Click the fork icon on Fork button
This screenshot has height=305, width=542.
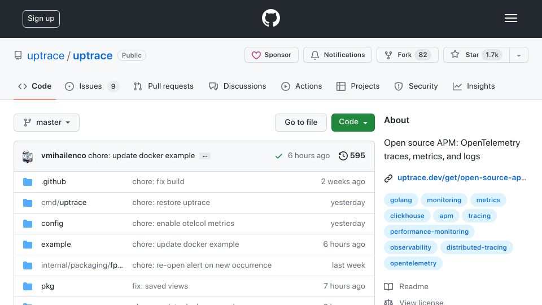388,55
